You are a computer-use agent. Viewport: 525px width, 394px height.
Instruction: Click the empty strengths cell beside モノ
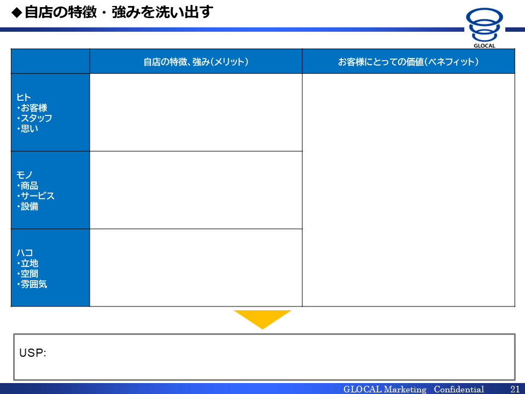click(196, 190)
